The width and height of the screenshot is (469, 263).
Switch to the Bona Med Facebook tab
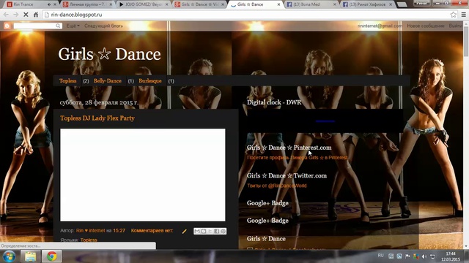[x=311, y=4]
